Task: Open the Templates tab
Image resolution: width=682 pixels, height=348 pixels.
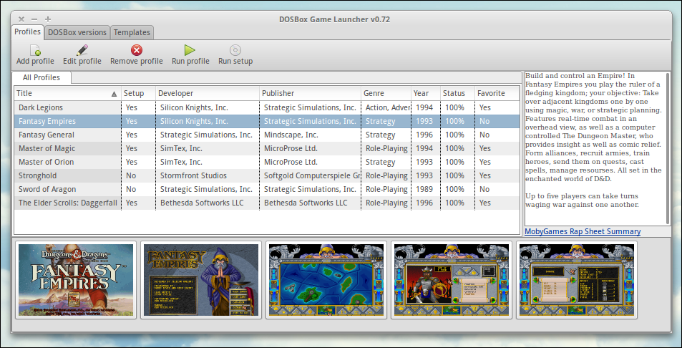Action: point(132,32)
